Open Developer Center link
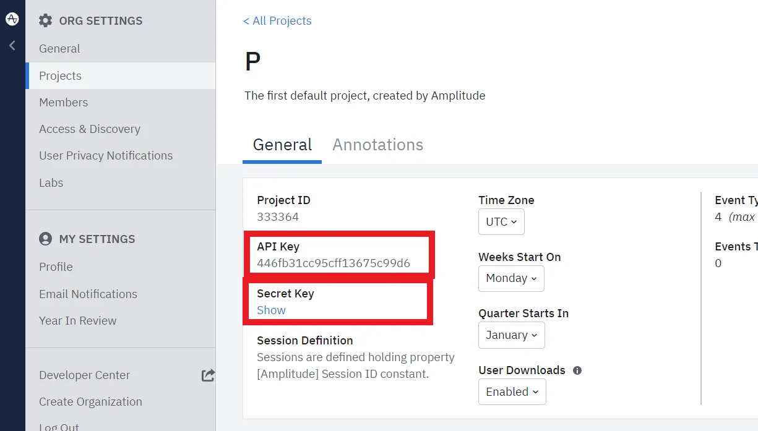The image size is (758, 431). pyautogui.click(x=84, y=375)
